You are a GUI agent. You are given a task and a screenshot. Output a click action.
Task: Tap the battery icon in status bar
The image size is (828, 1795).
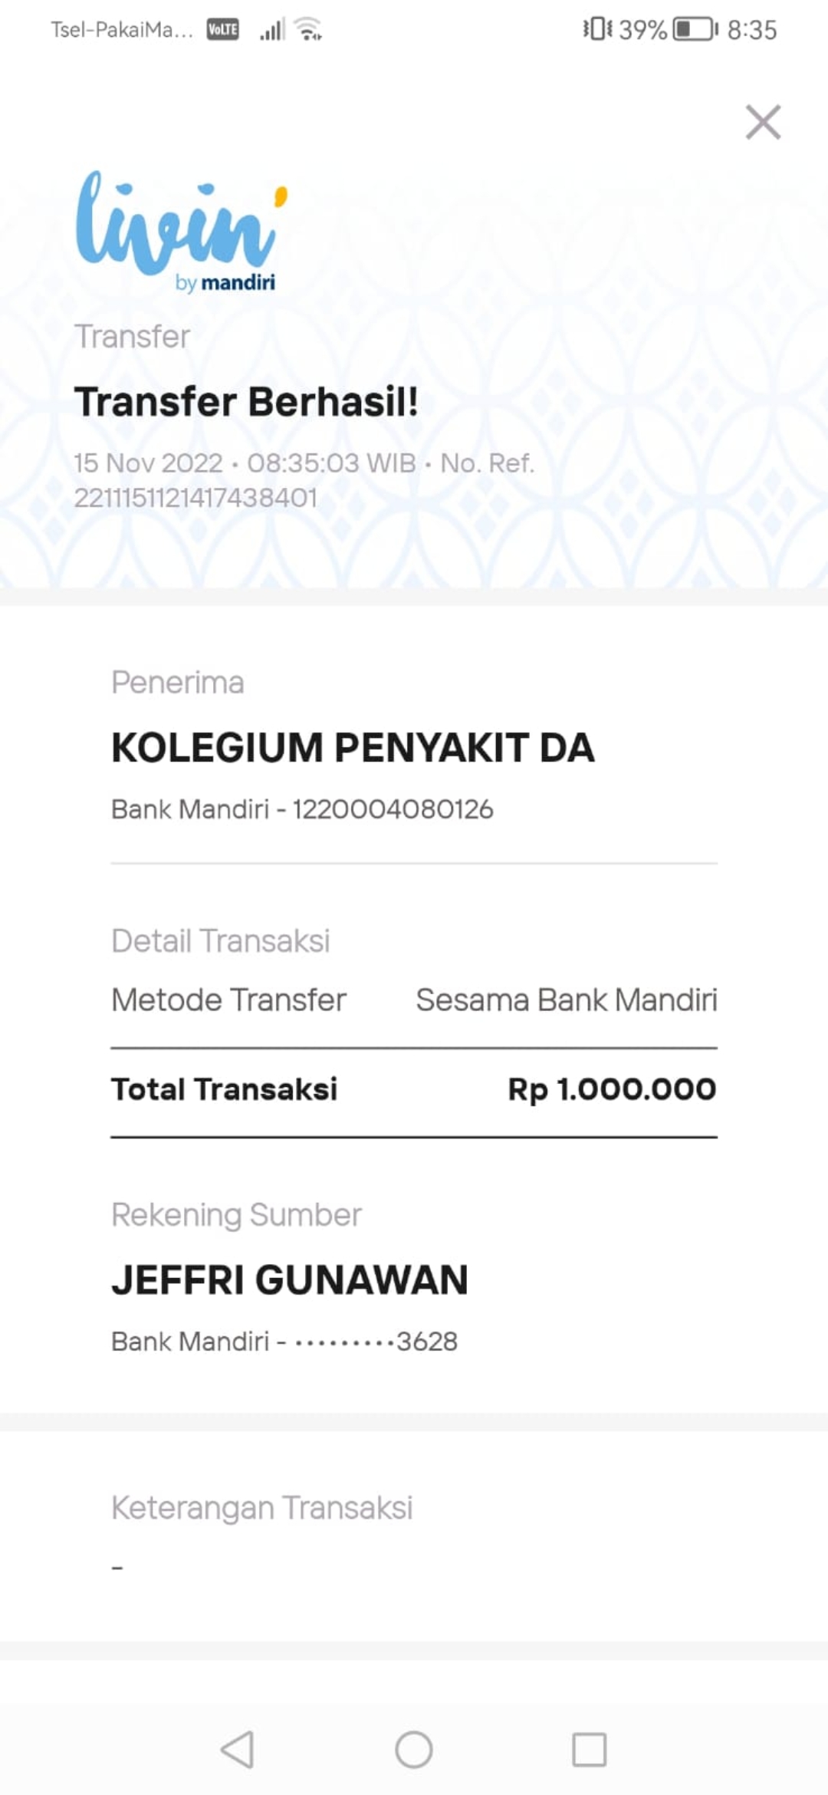pos(695,30)
